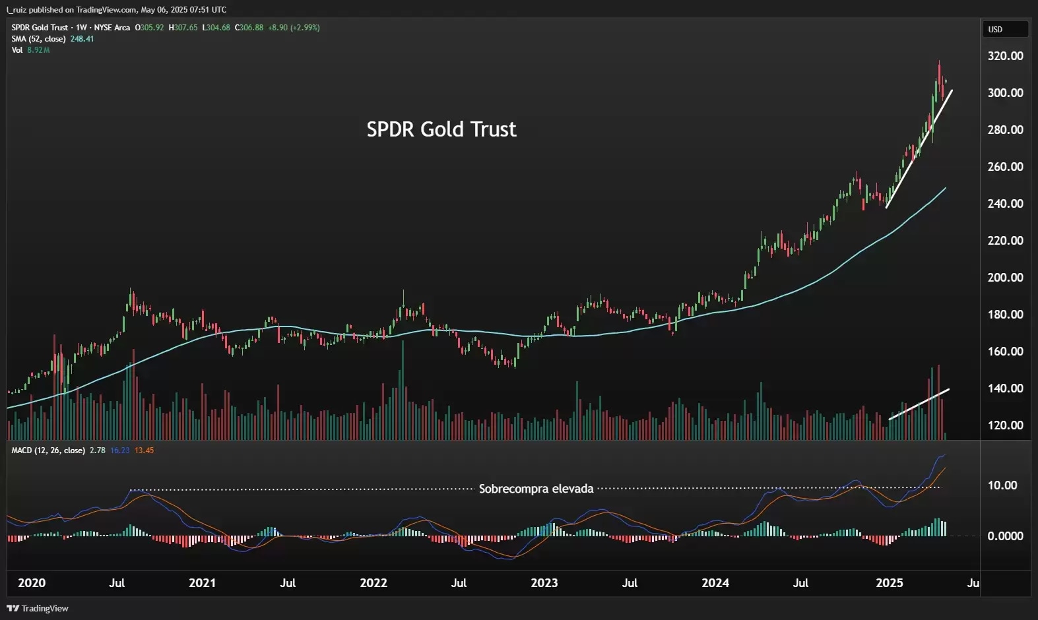Select the 10.00 MACD scale value

tap(1002, 485)
